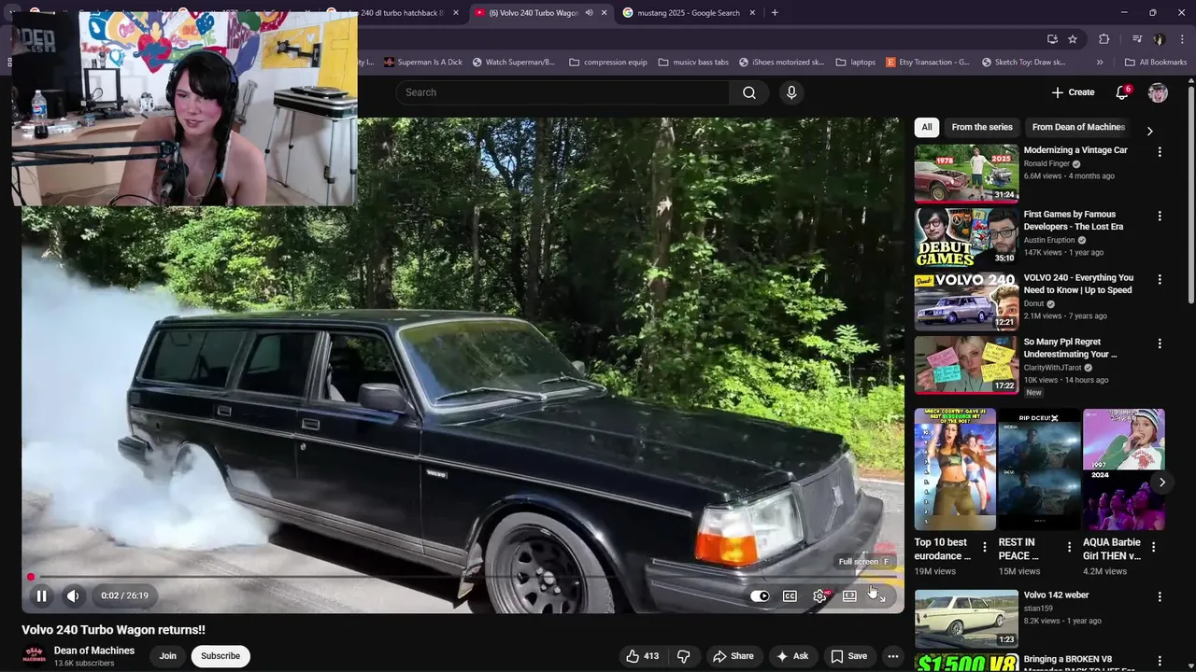Search with the magnifier icon
Image resolution: width=1196 pixels, height=672 pixels.
(749, 92)
